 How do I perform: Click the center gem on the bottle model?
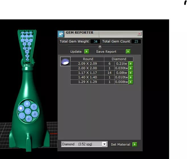pyautogui.click(x=28, y=111)
